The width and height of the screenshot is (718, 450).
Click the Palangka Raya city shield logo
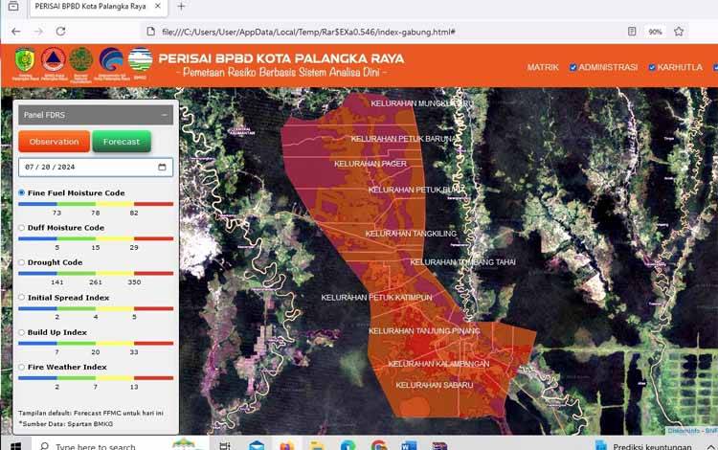[25, 60]
